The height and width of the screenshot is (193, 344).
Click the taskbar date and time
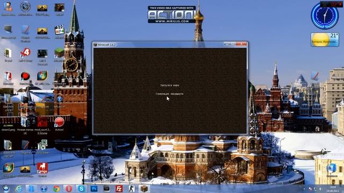(332, 189)
